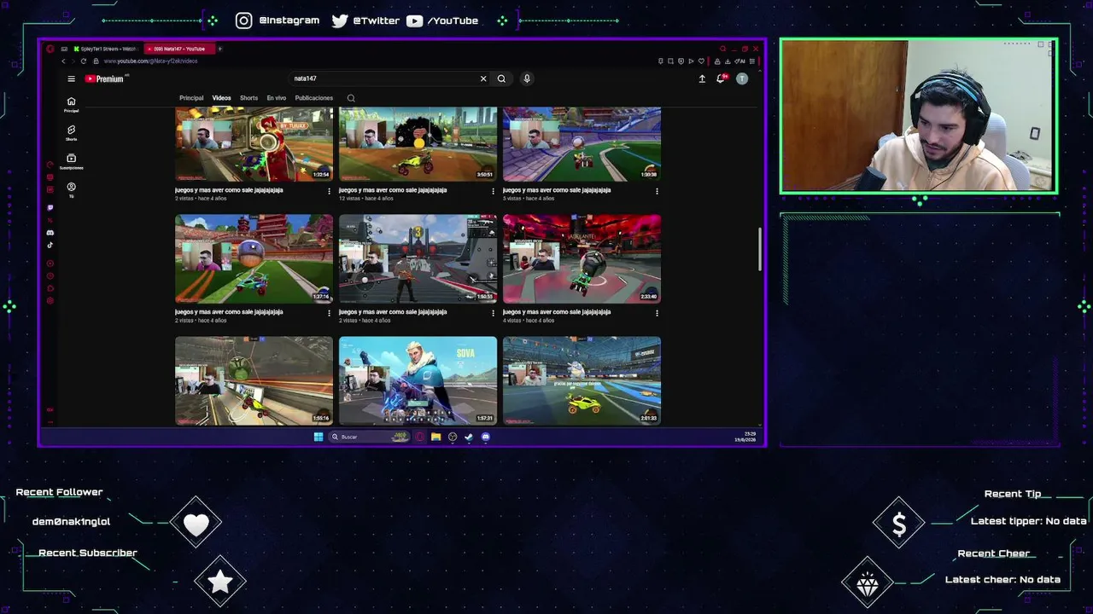Open the 1:30:38 video thumbnail
Image resolution: width=1093 pixels, height=614 pixels.
tap(582, 144)
